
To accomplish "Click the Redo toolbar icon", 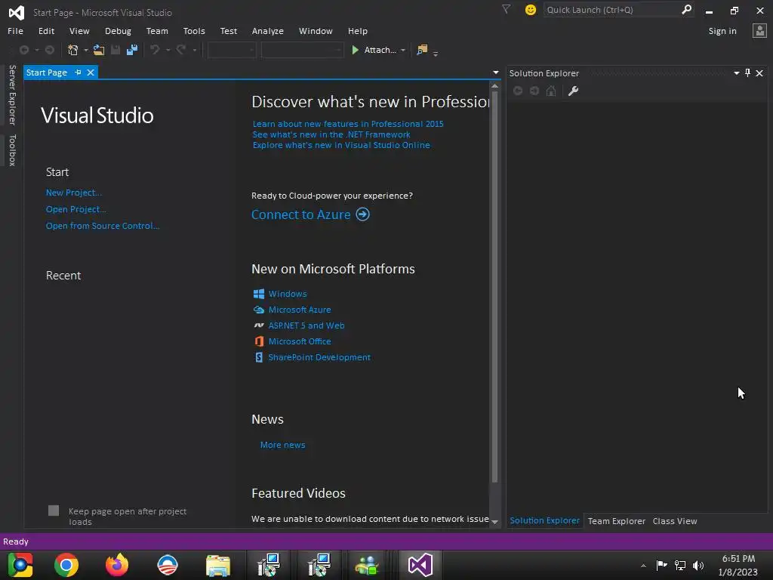I will pyautogui.click(x=181, y=50).
